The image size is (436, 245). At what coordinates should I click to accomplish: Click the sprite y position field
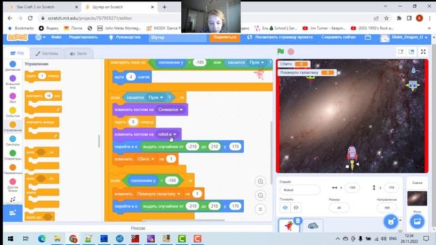tap(391, 188)
